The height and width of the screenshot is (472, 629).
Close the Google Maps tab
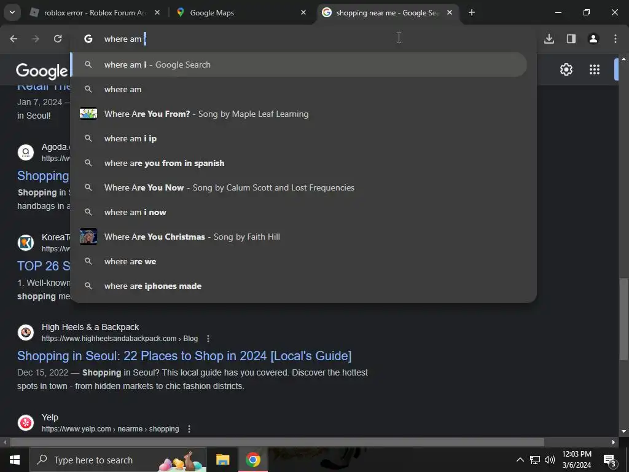303,13
